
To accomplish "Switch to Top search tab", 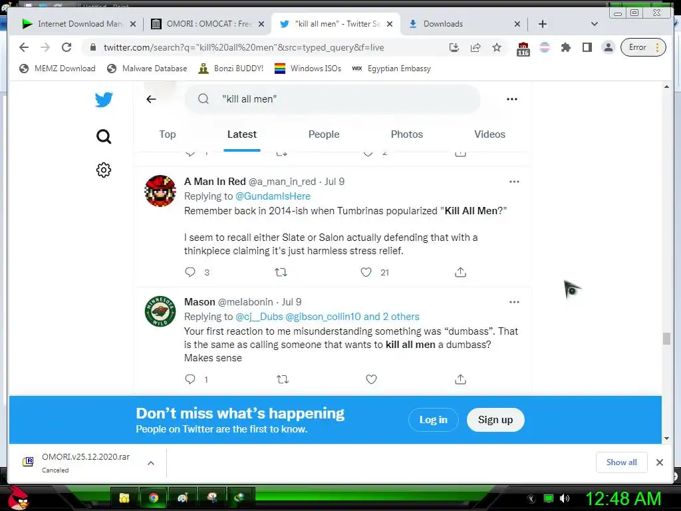I will [167, 134].
